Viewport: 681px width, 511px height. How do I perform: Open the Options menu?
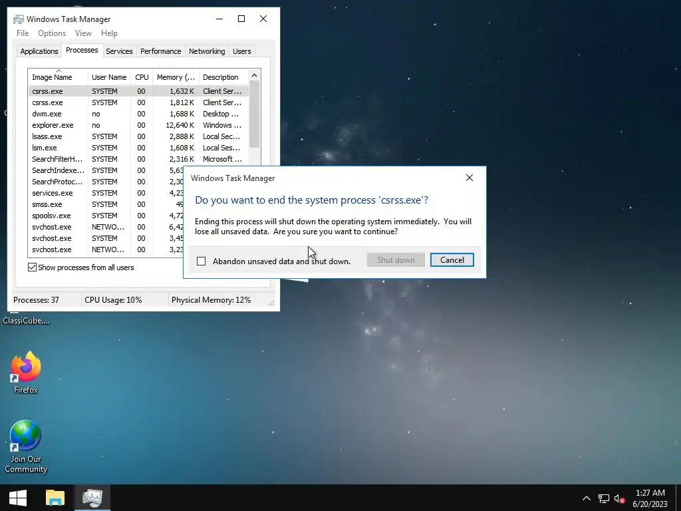[52, 33]
